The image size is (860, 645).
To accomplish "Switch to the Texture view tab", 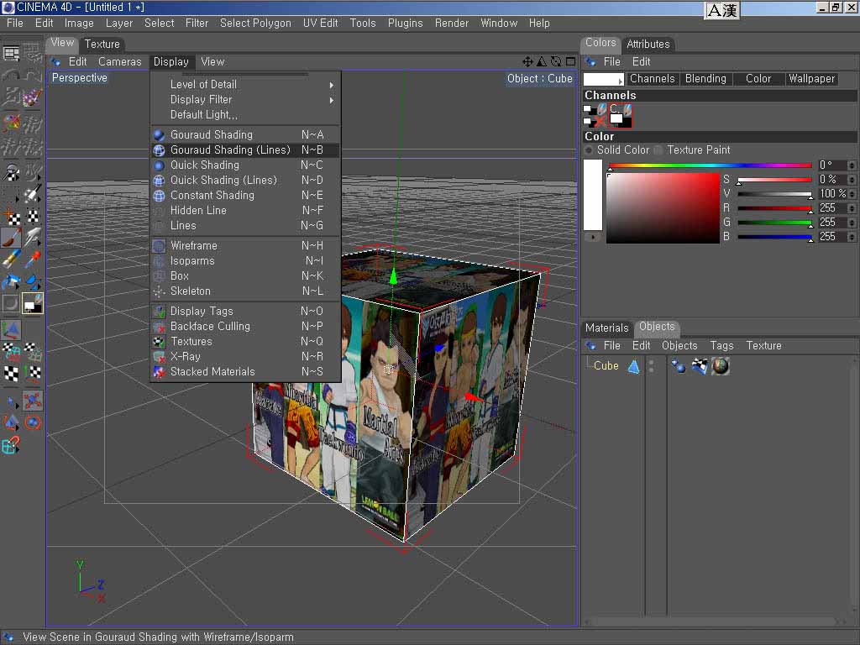I will tap(102, 44).
